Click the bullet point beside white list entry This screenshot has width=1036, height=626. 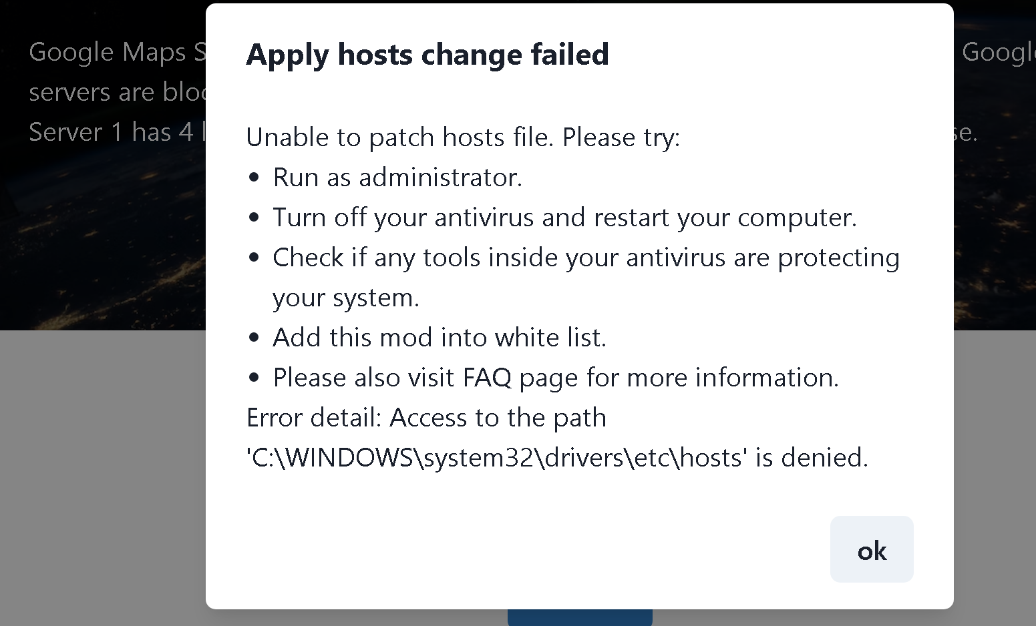pyautogui.click(x=254, y=336)
